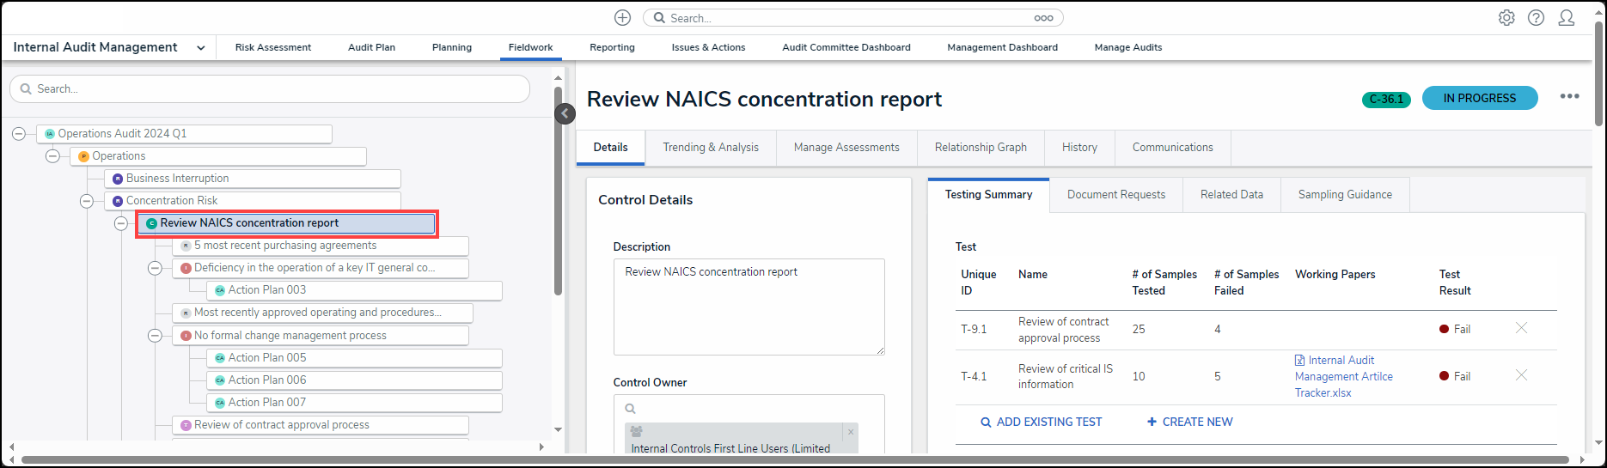Click the plus icon beside top search
The width and height of the screenshot is (1607, 468).
[622, 18]
